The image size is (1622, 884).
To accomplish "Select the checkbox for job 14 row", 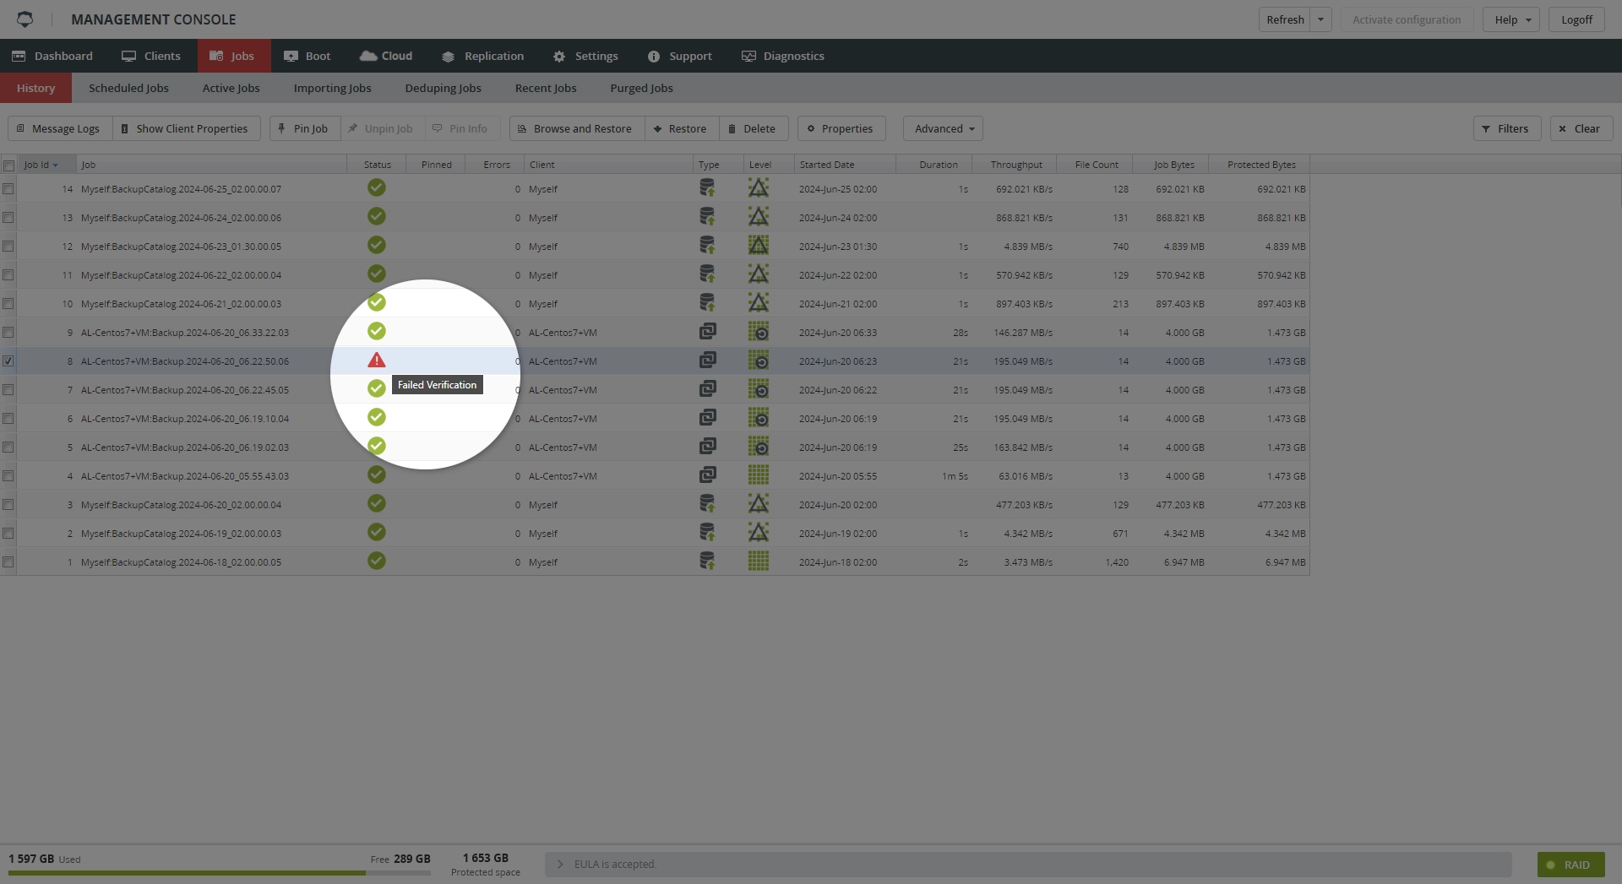I will pos(8,189).
